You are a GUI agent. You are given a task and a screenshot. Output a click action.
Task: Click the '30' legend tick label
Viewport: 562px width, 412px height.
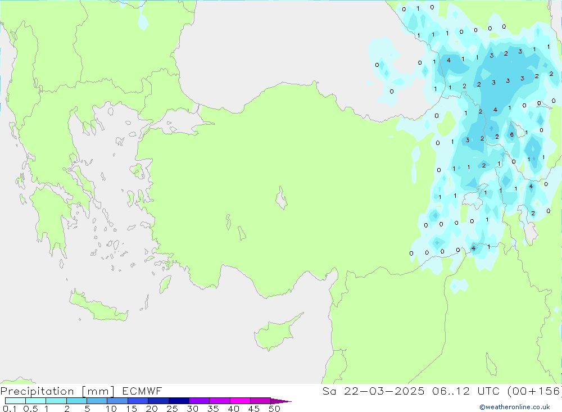click(193, 409)
